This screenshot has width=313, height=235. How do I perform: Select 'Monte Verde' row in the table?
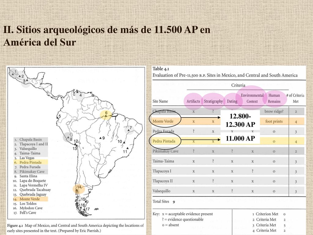point(228,121)
